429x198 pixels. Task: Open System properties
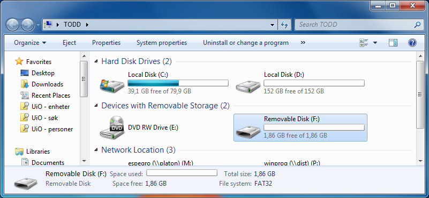pyautogui.click(x=162, y=43)
